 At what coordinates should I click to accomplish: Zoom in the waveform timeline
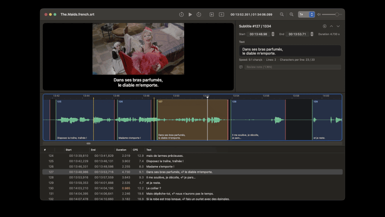[292, 15]
